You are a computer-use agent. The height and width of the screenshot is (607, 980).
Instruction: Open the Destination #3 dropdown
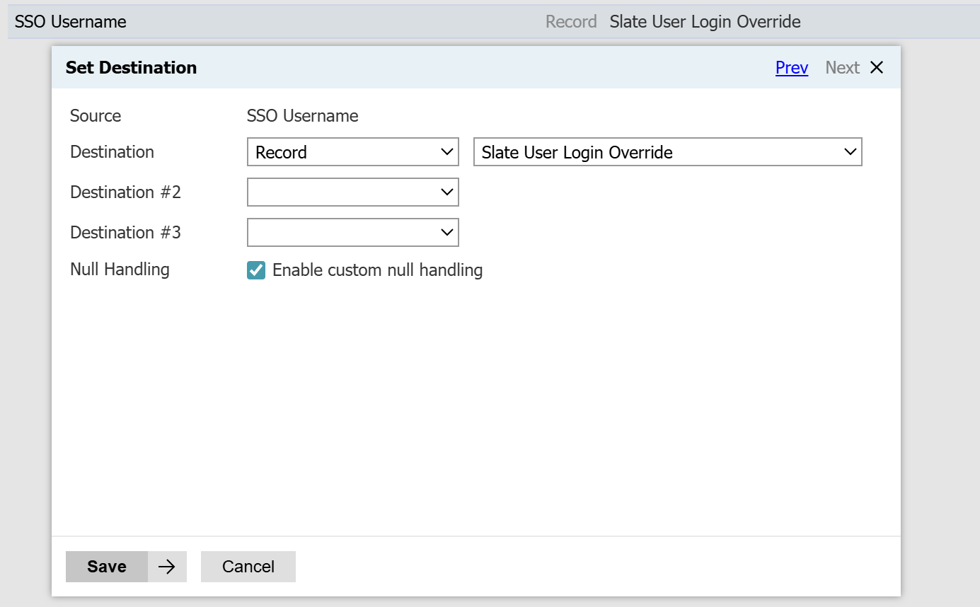[x=352, y=233]
